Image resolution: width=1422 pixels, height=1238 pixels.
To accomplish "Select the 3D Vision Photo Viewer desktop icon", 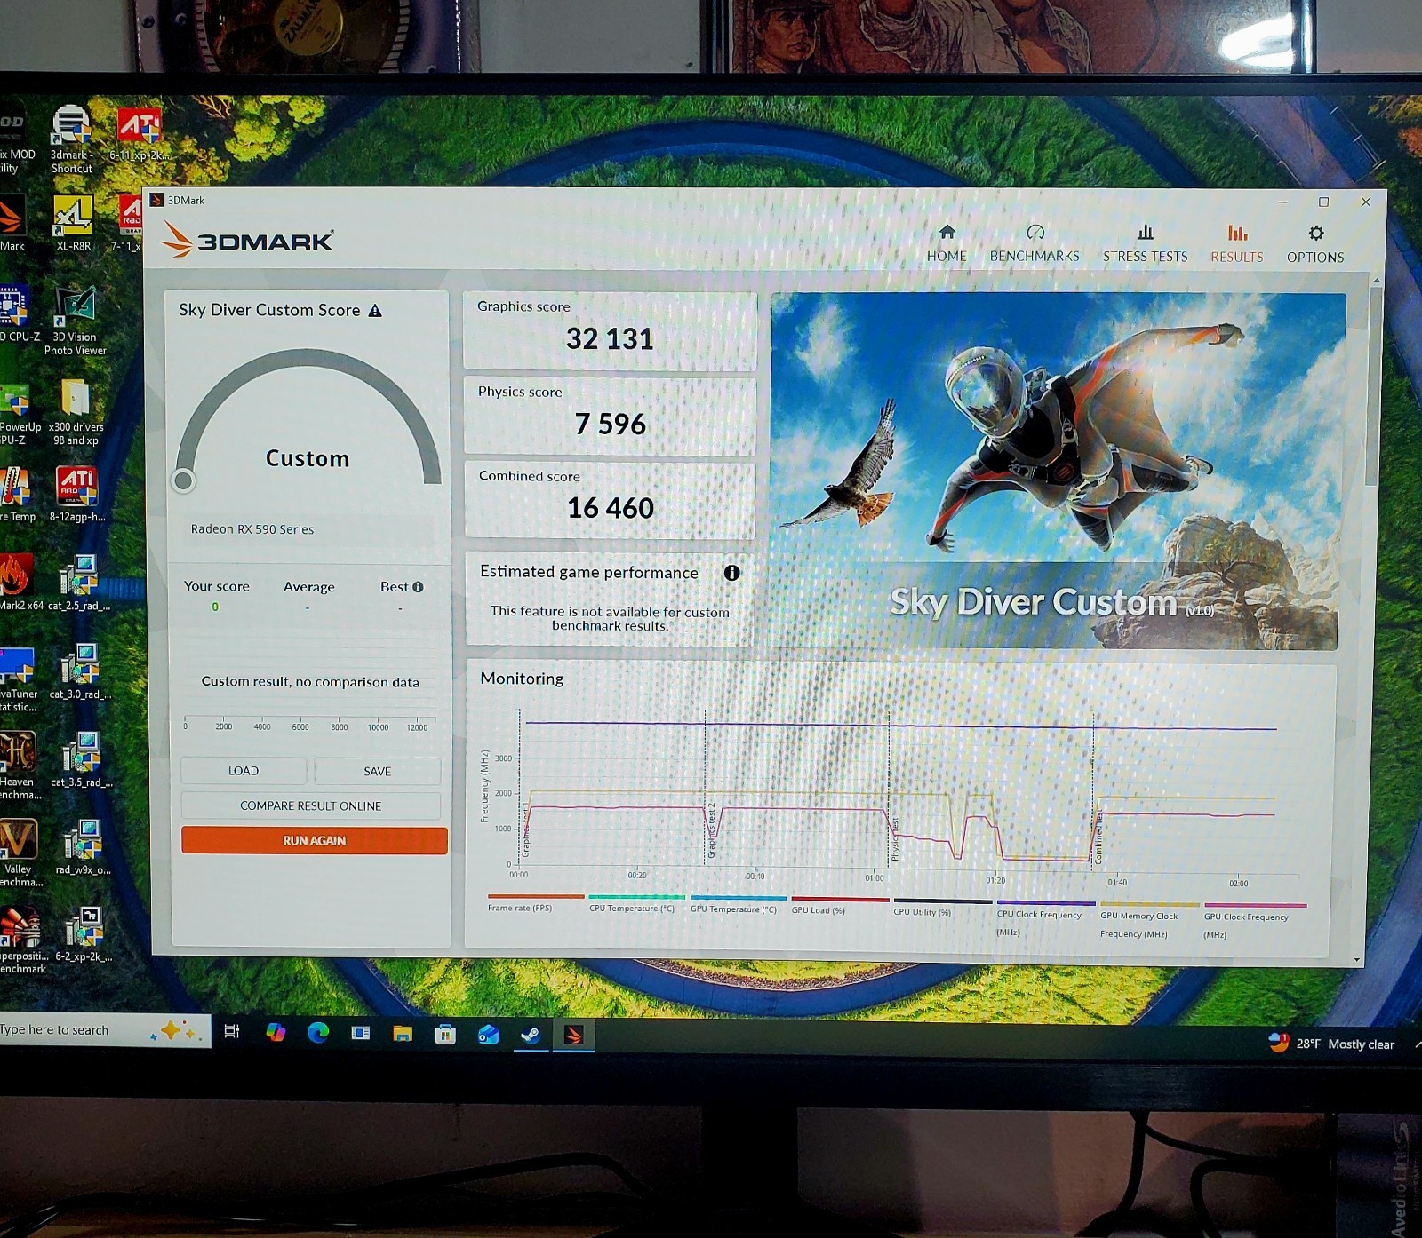I will click(76, 321).
